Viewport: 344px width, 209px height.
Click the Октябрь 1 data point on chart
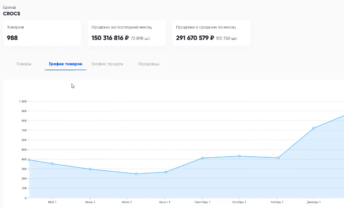[x=239, y=156]
